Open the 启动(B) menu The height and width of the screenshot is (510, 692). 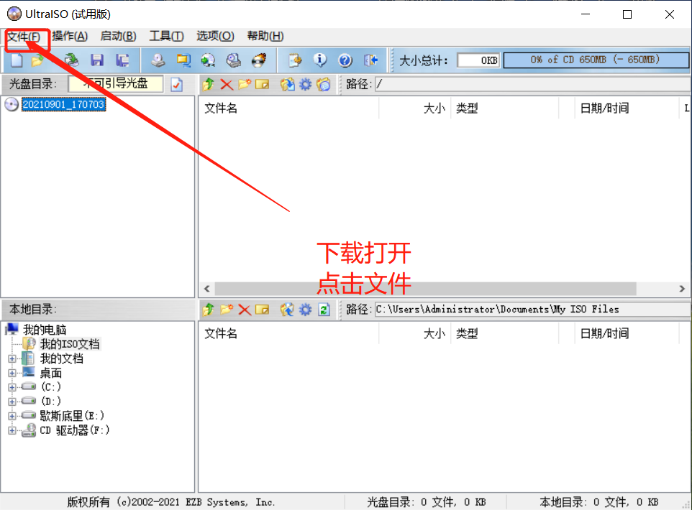point(118,36)
